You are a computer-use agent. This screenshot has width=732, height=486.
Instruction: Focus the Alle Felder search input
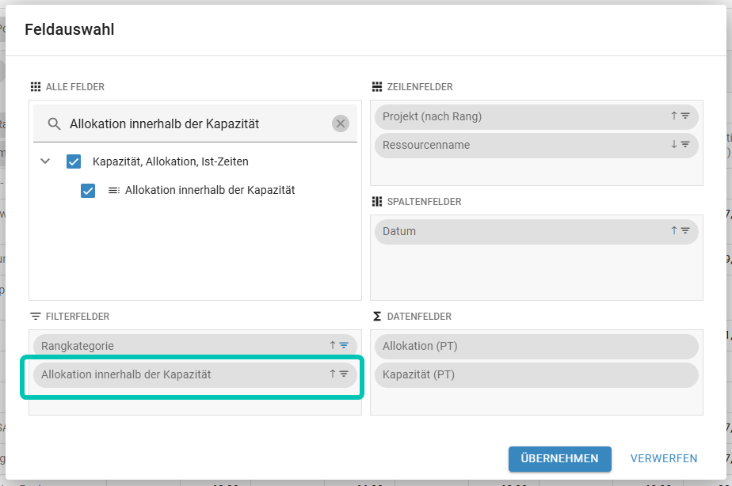[196, 123]
